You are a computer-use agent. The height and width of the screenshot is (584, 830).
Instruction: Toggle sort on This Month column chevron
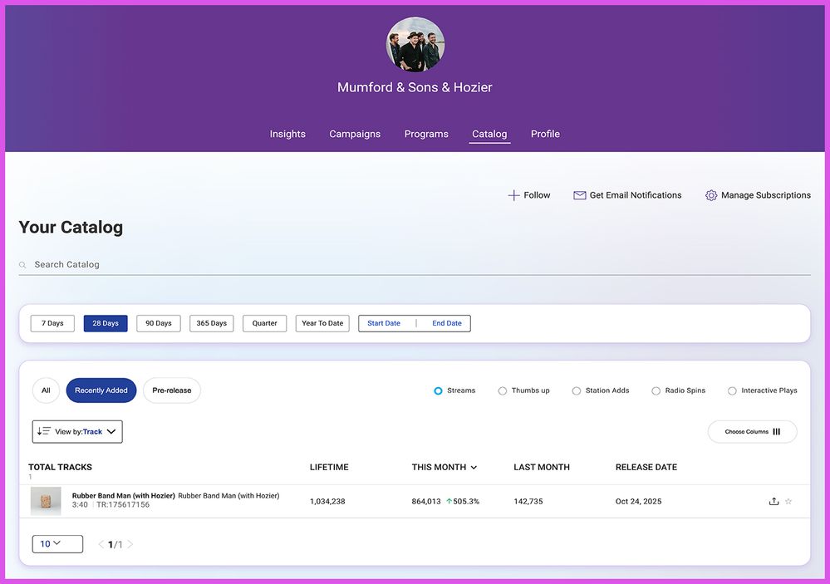474,468
